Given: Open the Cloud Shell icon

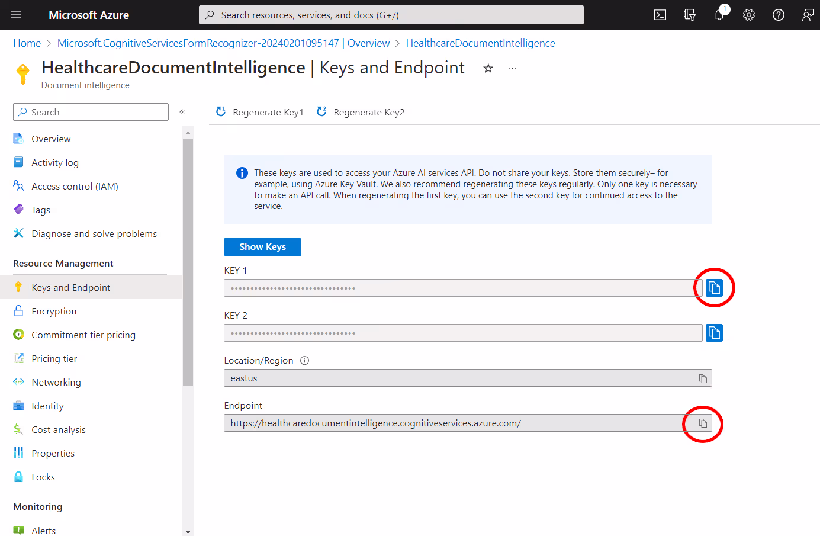Looking at the screenshot, I should tap(660, 15).
